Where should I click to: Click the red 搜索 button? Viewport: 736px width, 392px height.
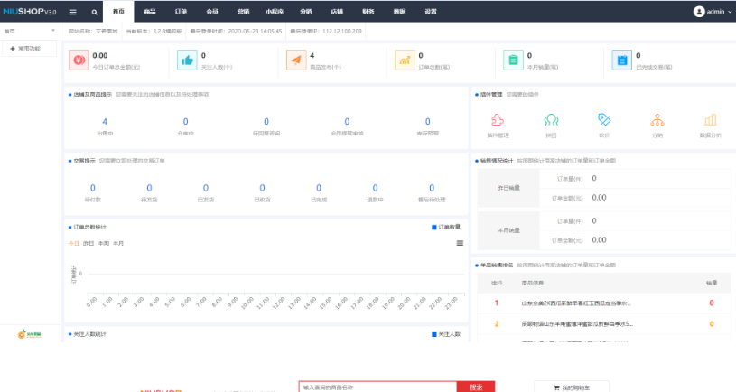[x=476, y=387]
